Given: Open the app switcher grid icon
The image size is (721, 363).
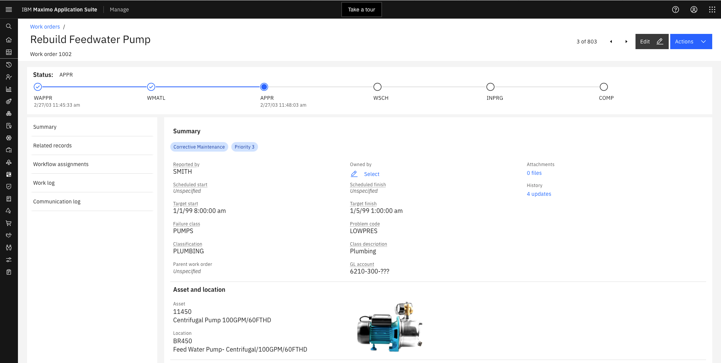Looking at the screenshot, I should (712, 10).
